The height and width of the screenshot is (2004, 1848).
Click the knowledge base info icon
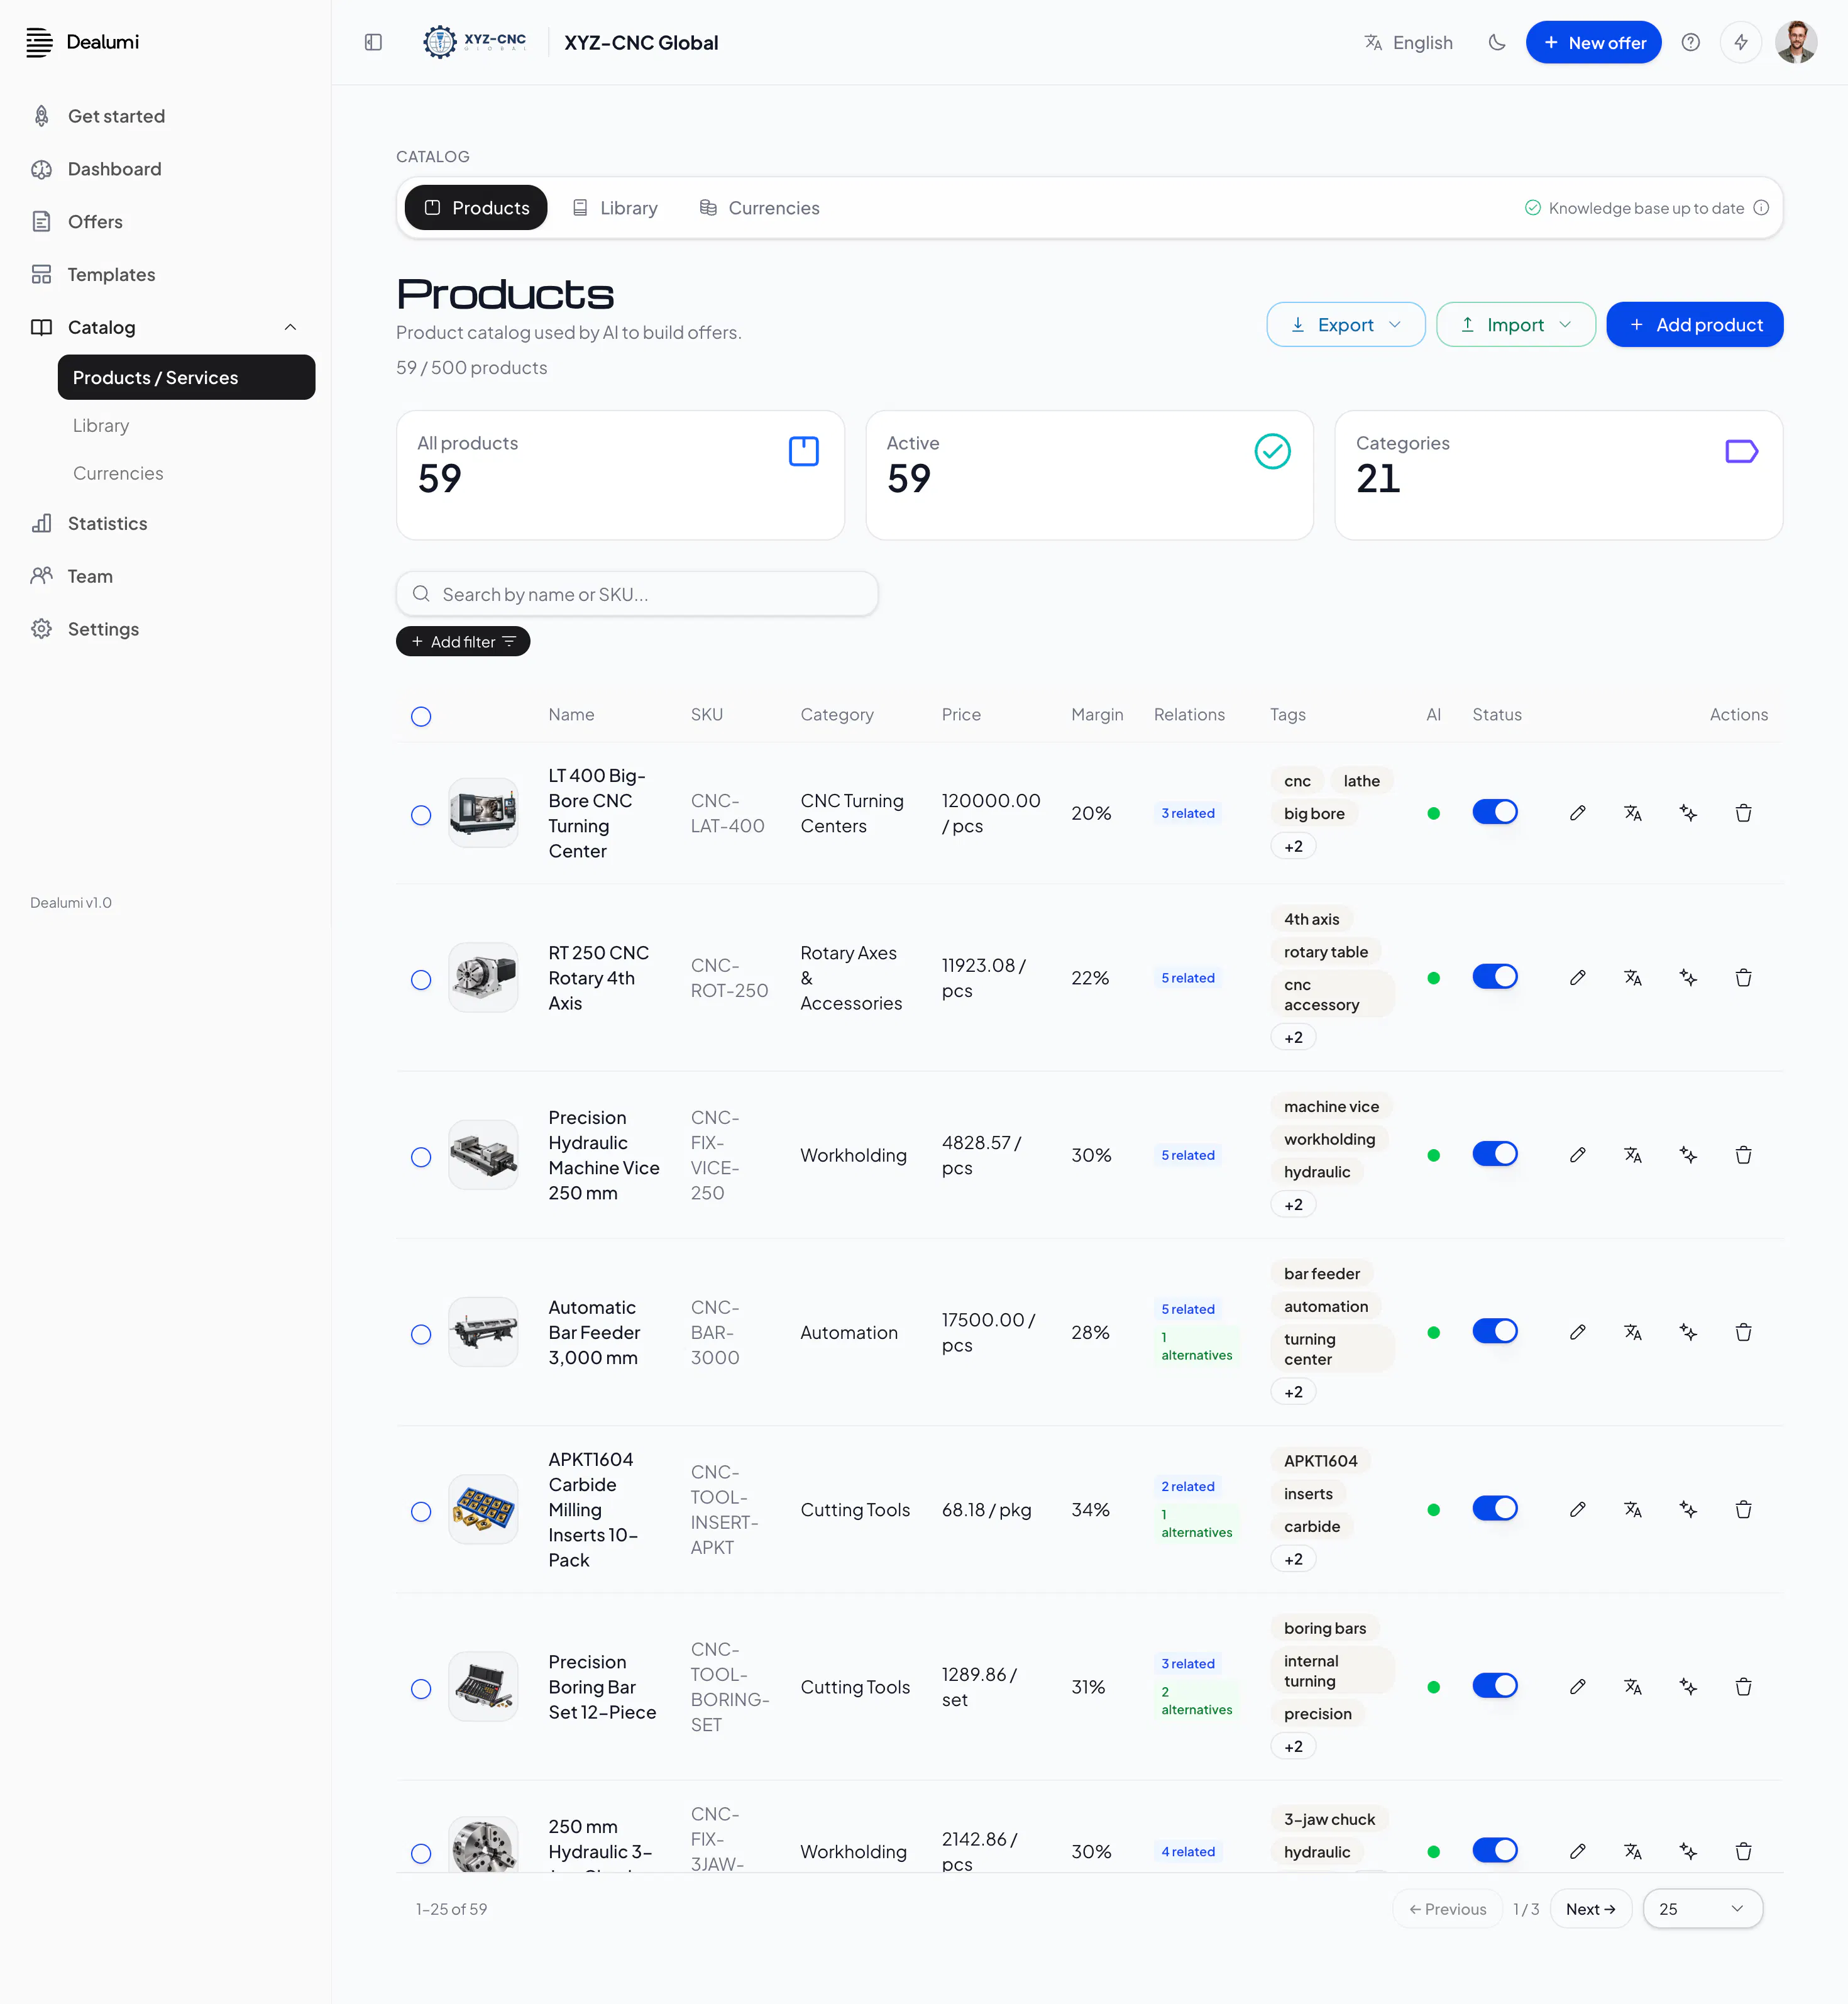pos(1761,208)
